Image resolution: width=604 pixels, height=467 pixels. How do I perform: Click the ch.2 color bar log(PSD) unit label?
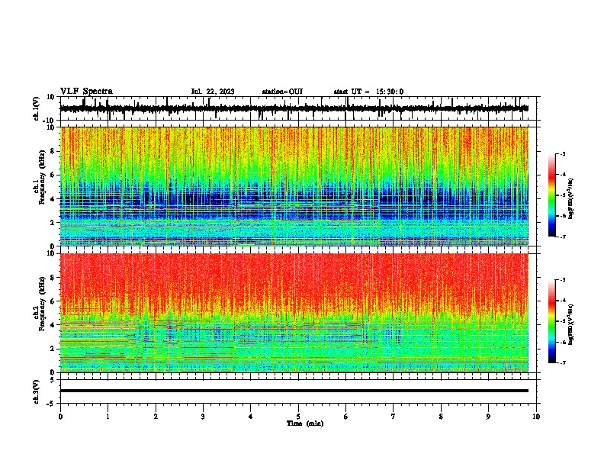pos(570,325)
